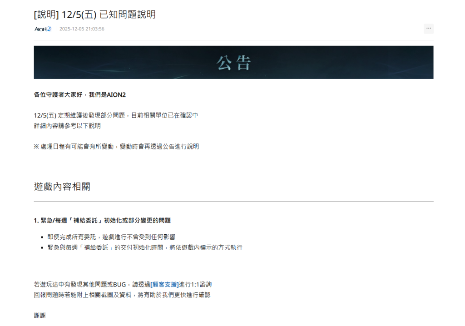Click the 公告 announcement banner image
This screenshot has height=326, width=465.
(x=233, y=62)
